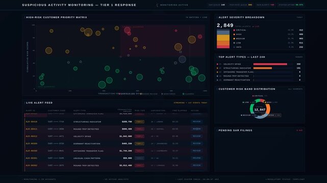Select the tier badge on the Dormant Reactivation row
Image resolution: width=327 pixels, height=183 pixels.
tap(139, 143)
